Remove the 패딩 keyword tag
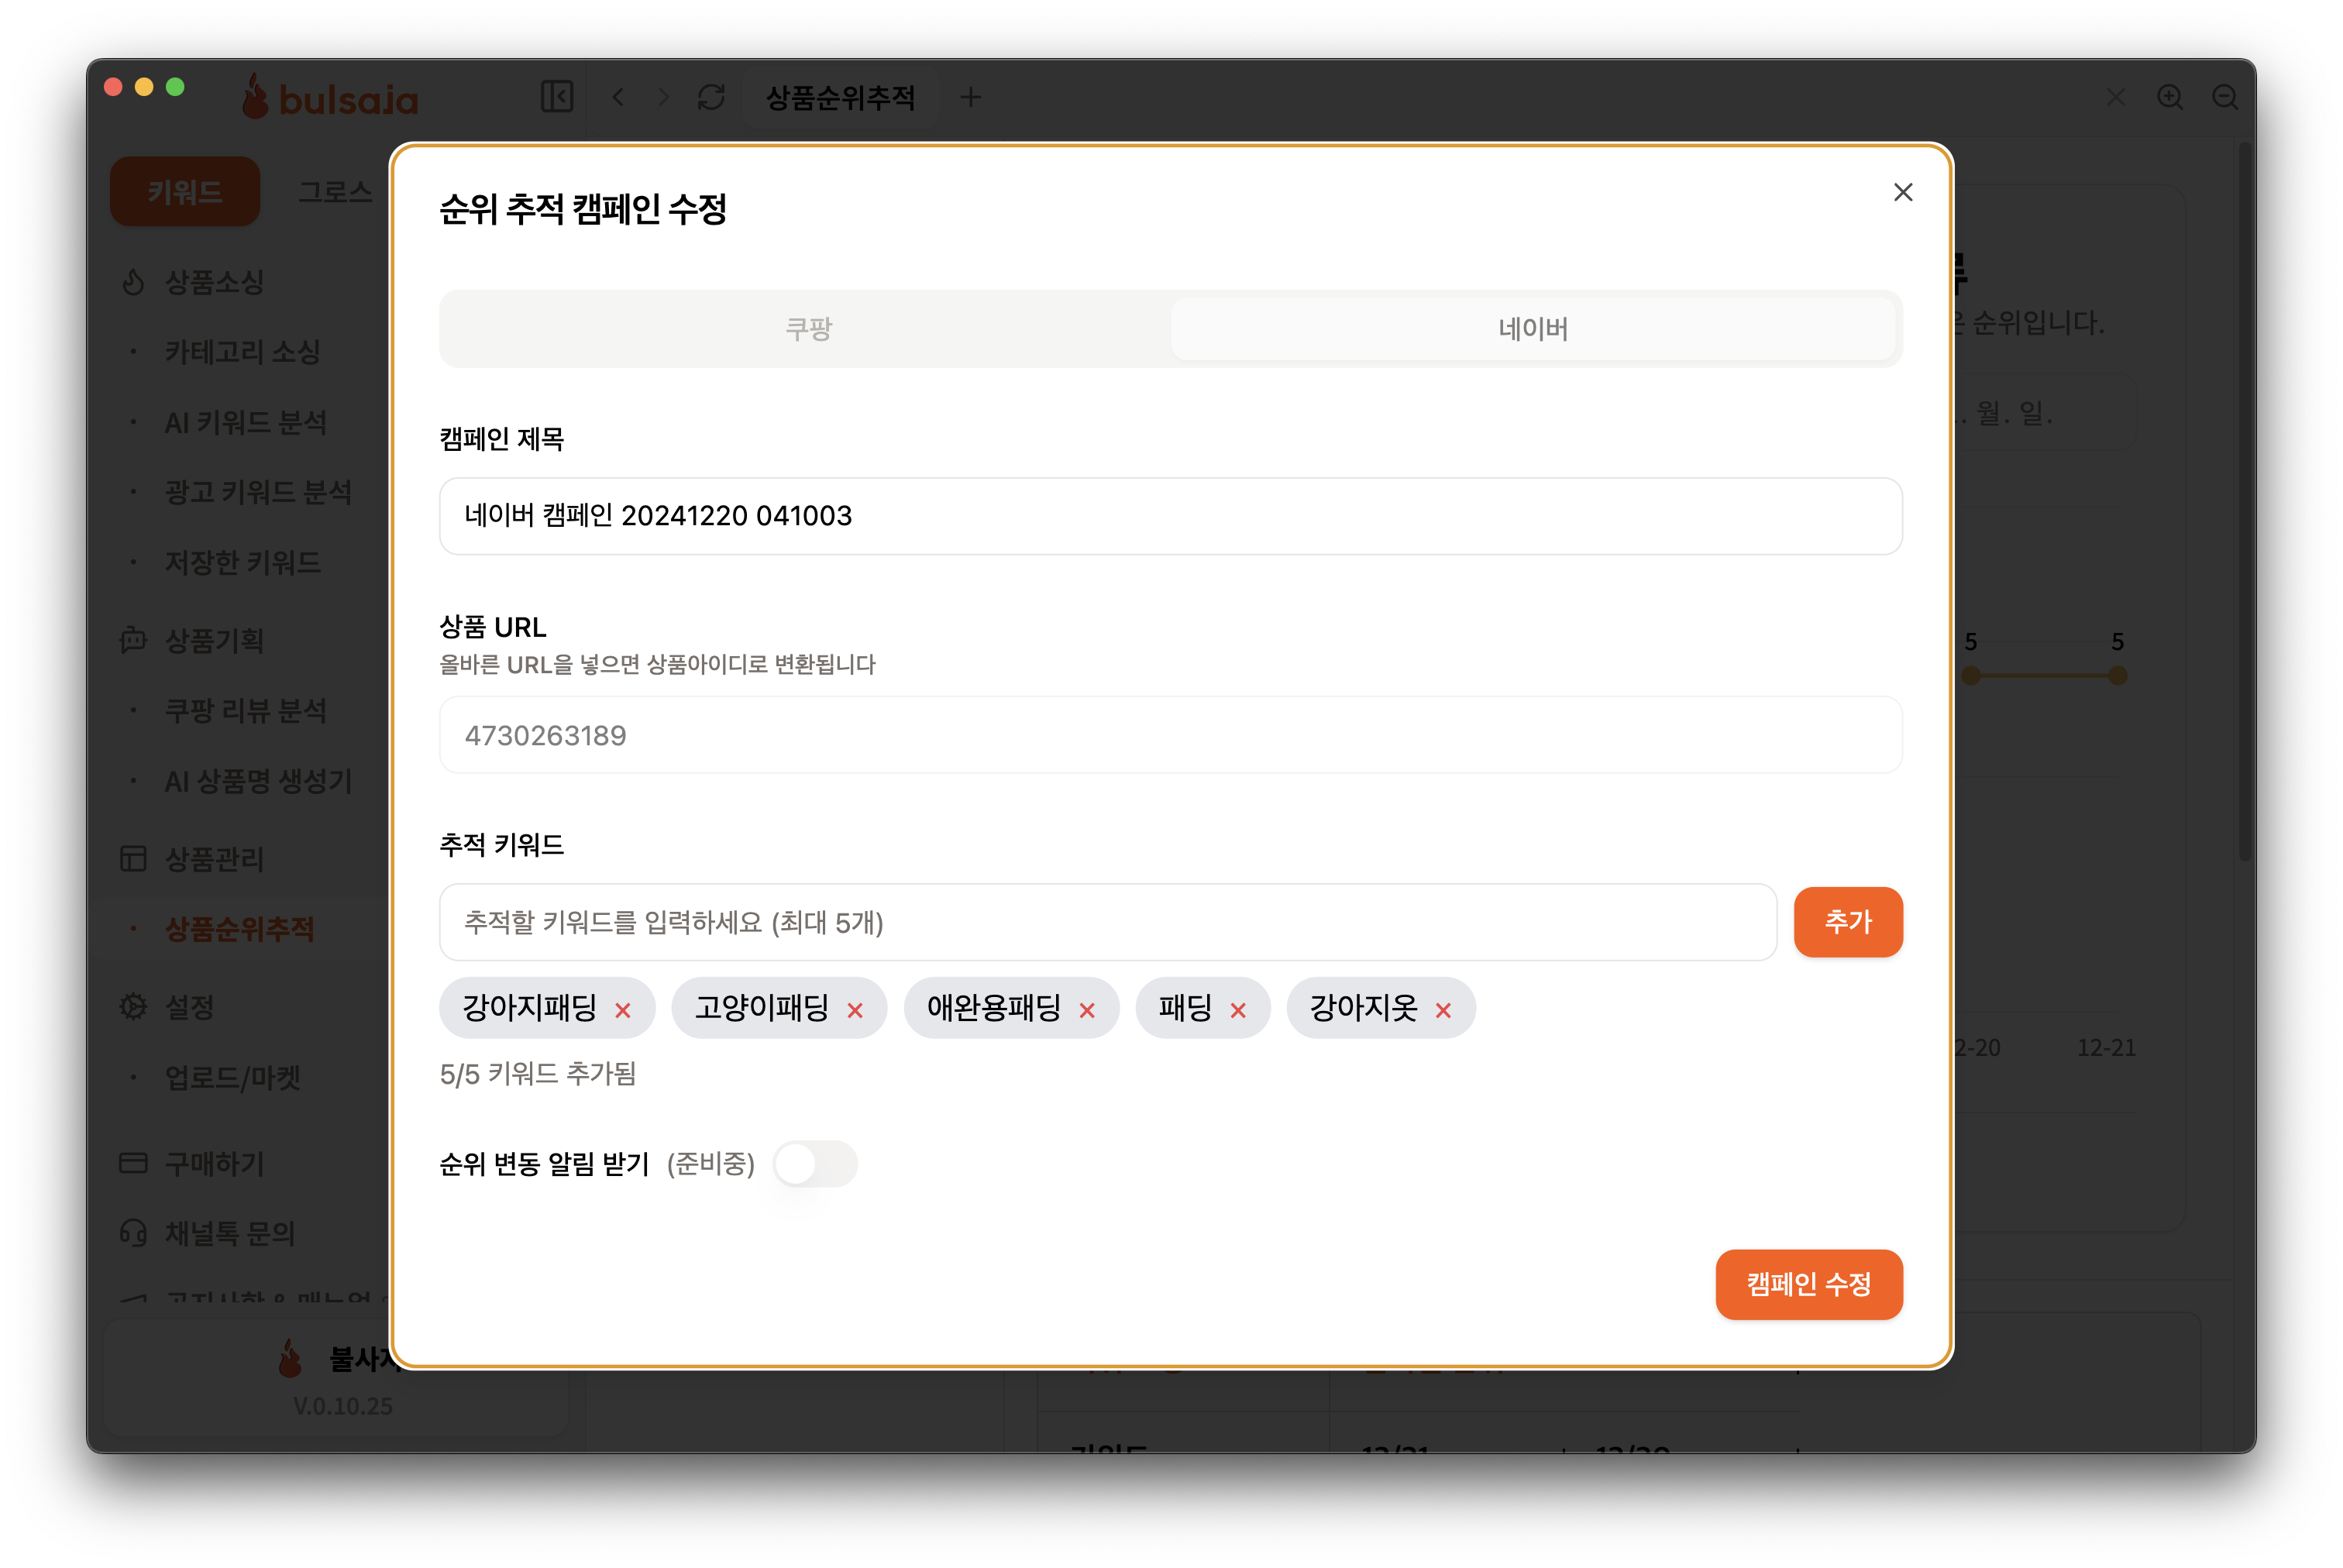 point(1238,1010)
